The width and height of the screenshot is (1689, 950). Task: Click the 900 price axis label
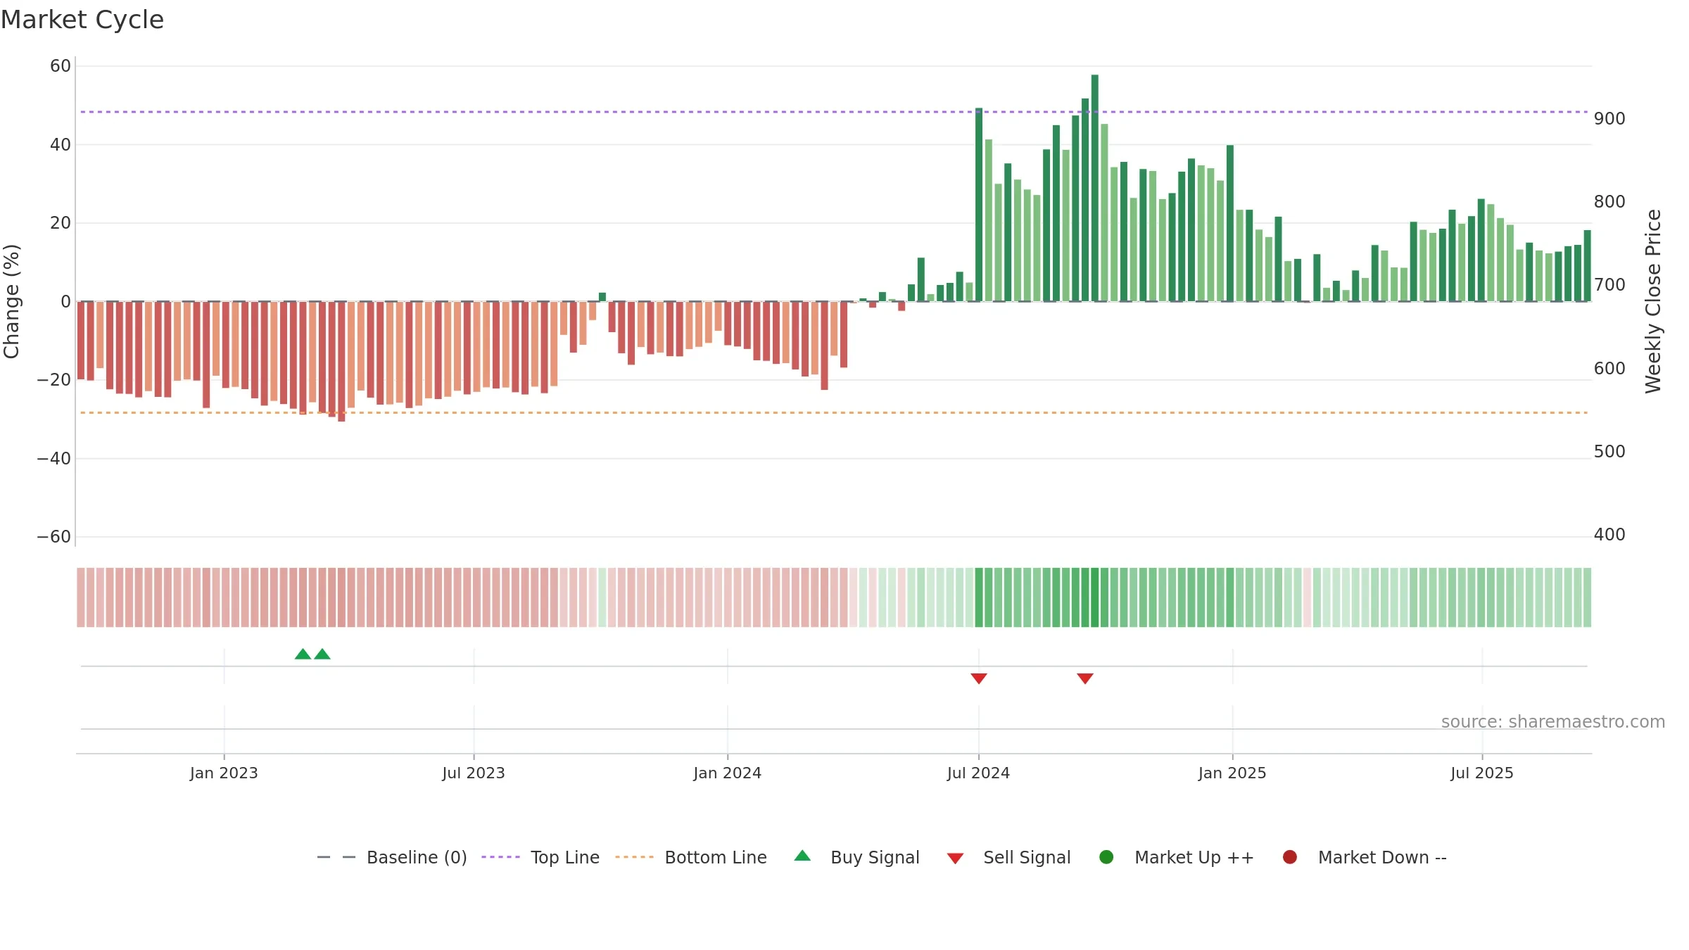pyautogui.click(x=1609, y=119)
